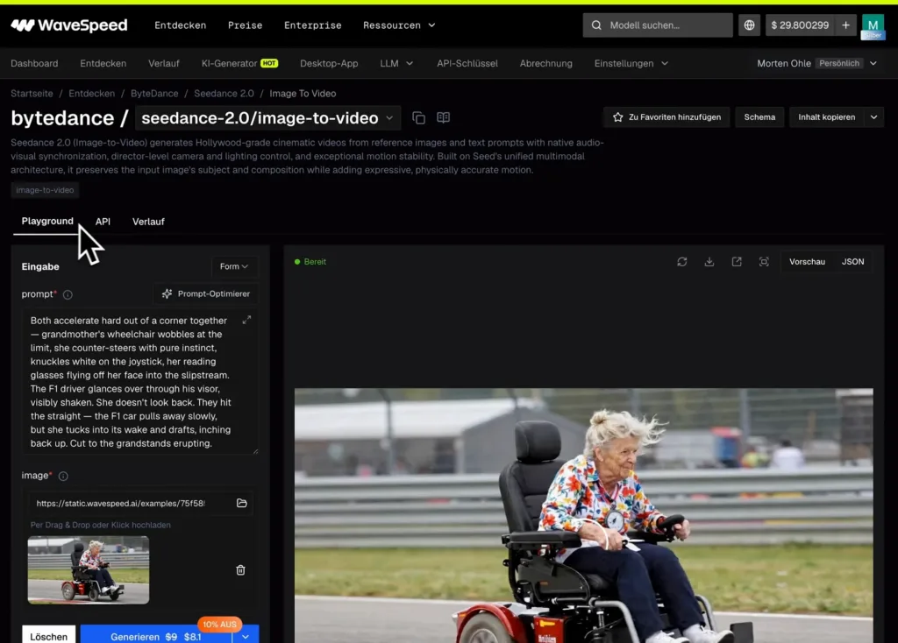Click into the prompt text area

140,382
